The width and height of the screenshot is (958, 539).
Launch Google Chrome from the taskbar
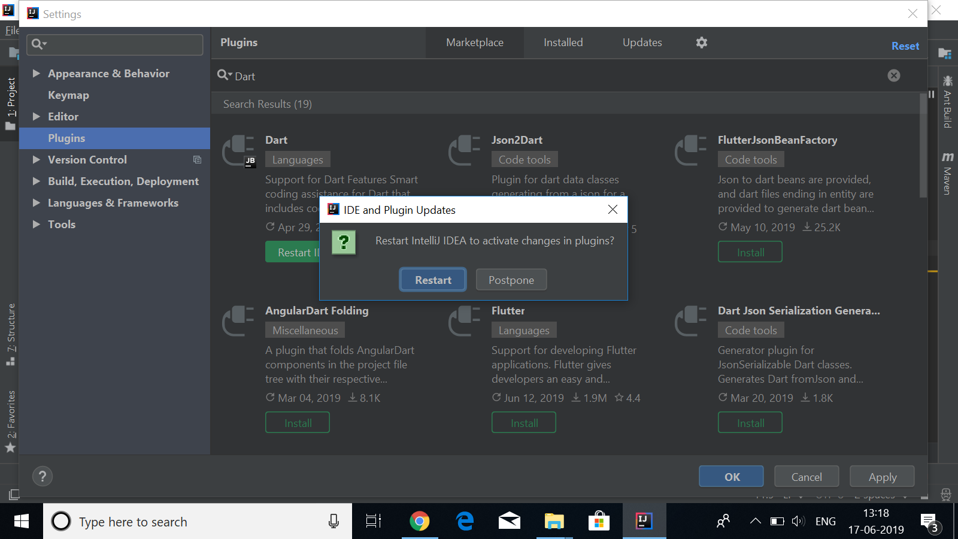coord(420,521)
